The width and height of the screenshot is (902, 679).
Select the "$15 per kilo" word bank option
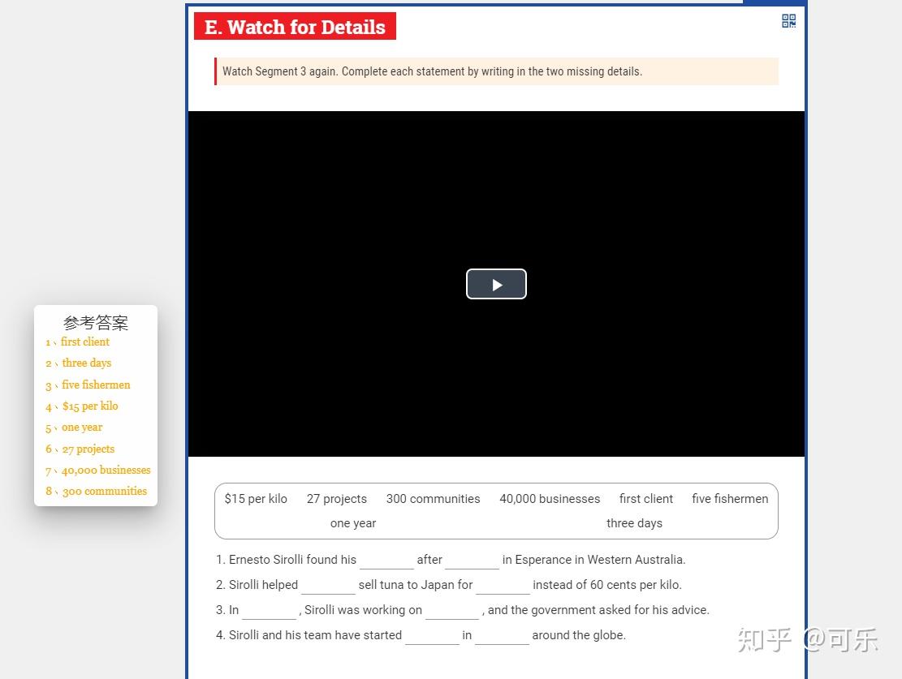click(x=256, y=498)
